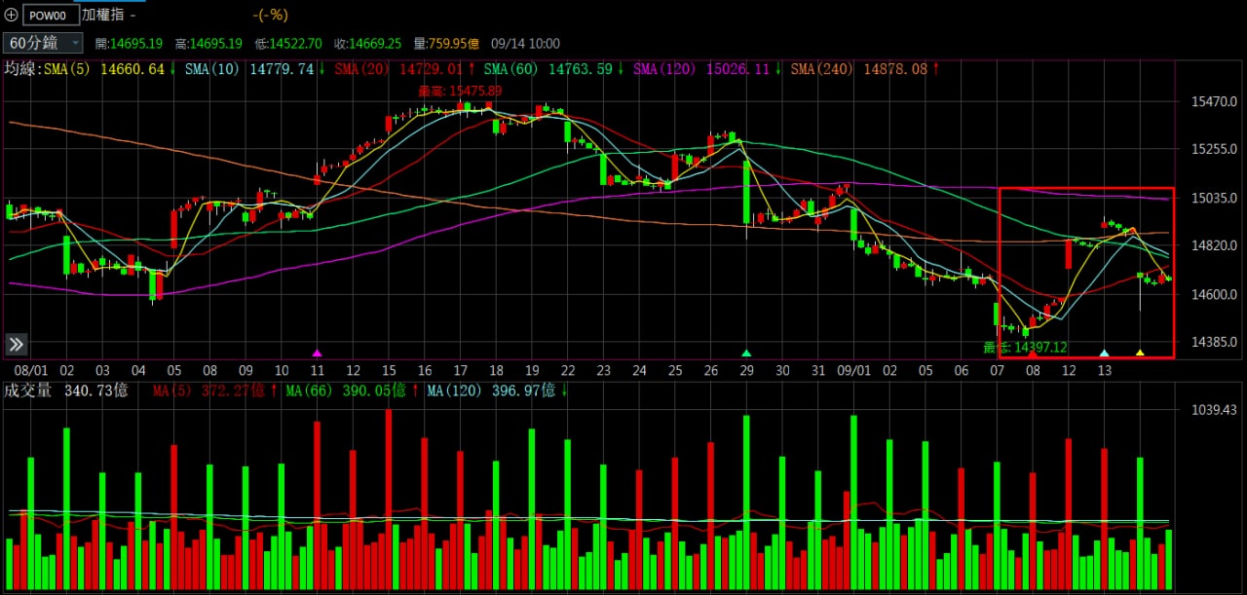Screen dimensions: 1247x595
Task: Click the red triangle marker at date 08
Action: tap(1033, 353)
